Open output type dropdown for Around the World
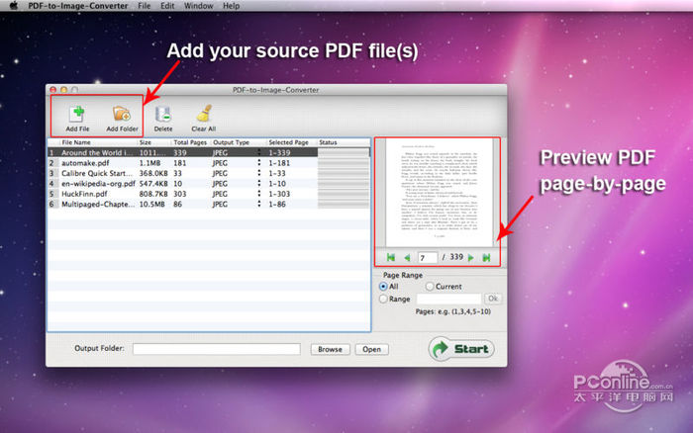 259,152
